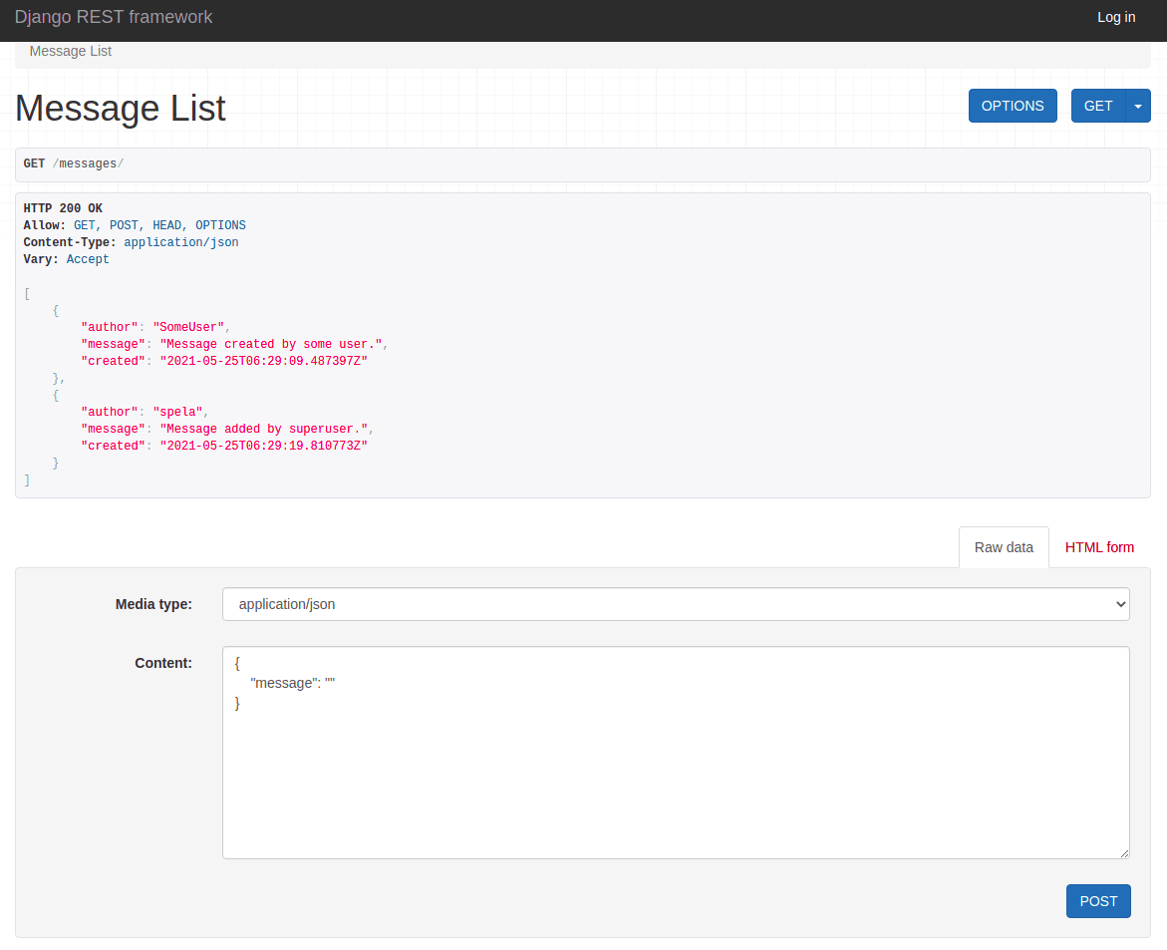
Task: Click the "SomeUser" author value
Action: (188, 327)
